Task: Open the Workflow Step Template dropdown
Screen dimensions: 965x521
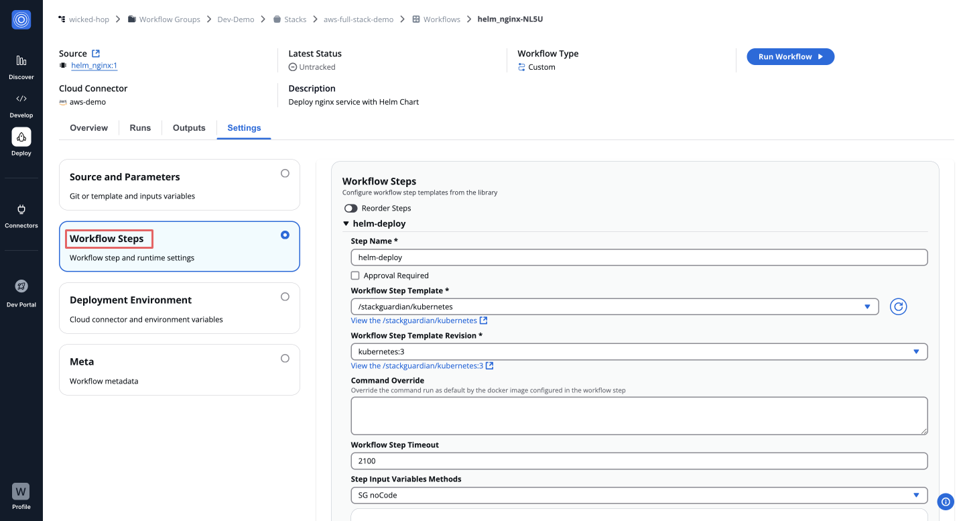Action: (x=614, y=306)
